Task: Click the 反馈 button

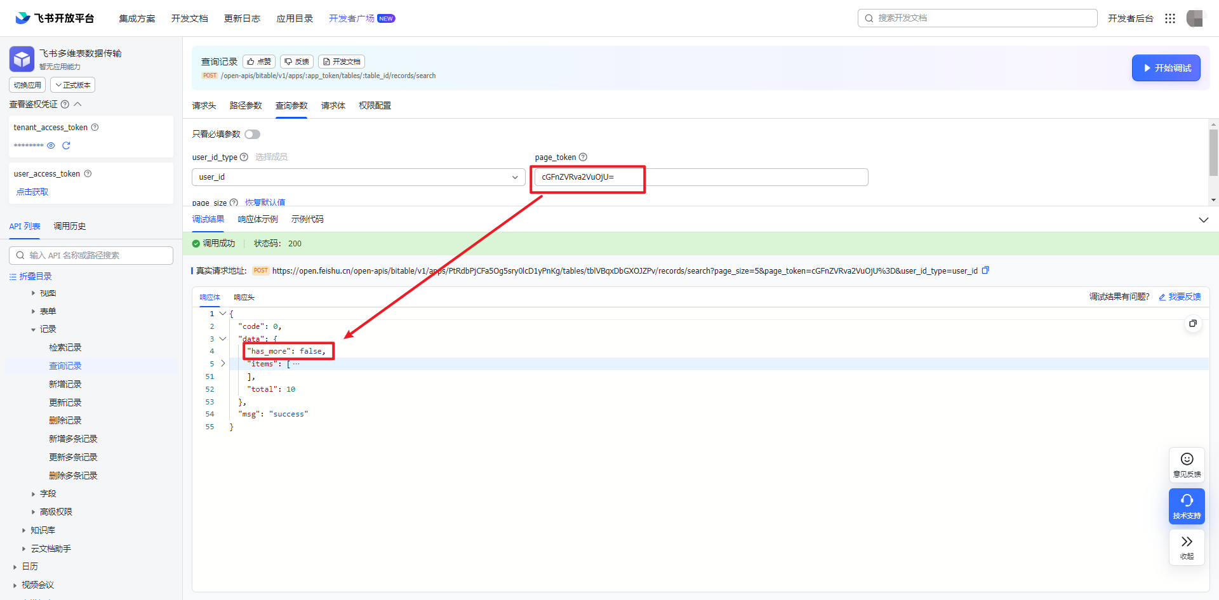Action: (296, 62)
